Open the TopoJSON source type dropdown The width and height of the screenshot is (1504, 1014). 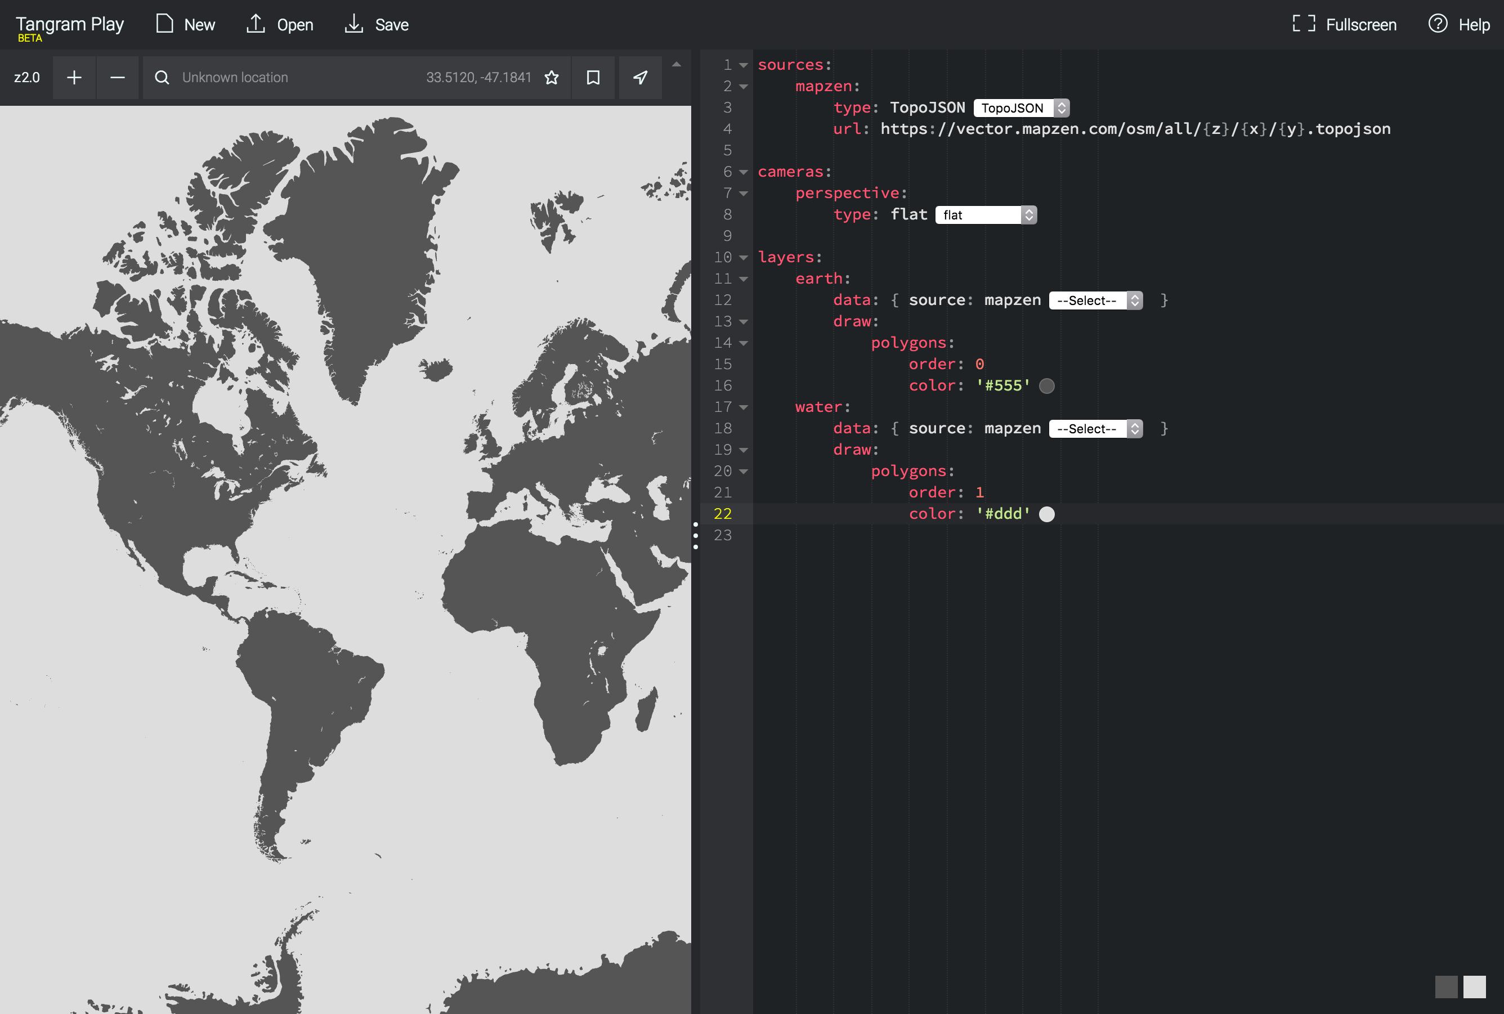coord(1021,108)
